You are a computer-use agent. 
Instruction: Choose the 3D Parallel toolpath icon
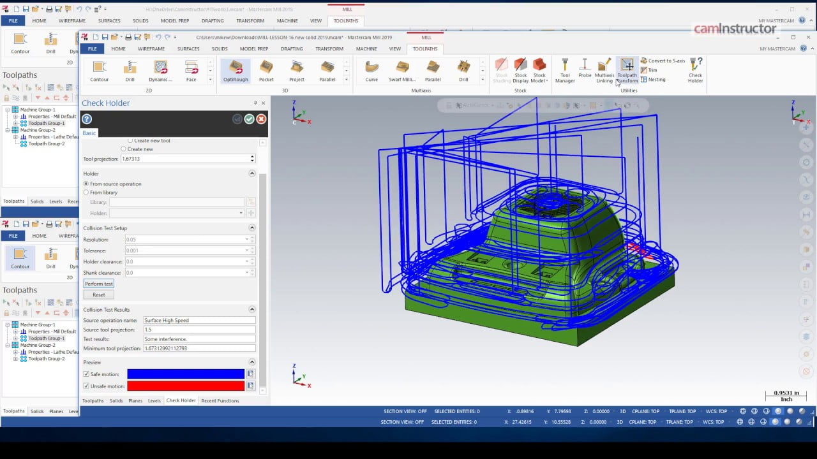tap(327, 71)
